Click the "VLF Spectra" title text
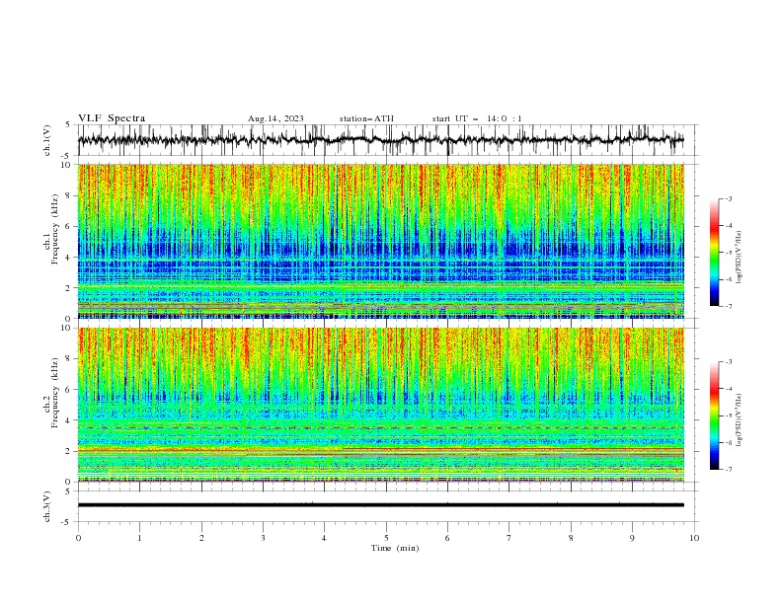The height and width of the screenshot is (604, 782). tap(112, 118)
